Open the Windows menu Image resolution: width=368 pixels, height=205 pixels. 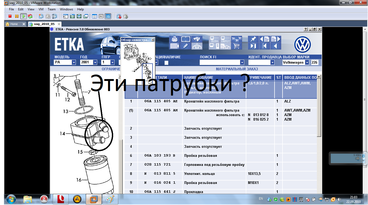(x=66, y=9)
